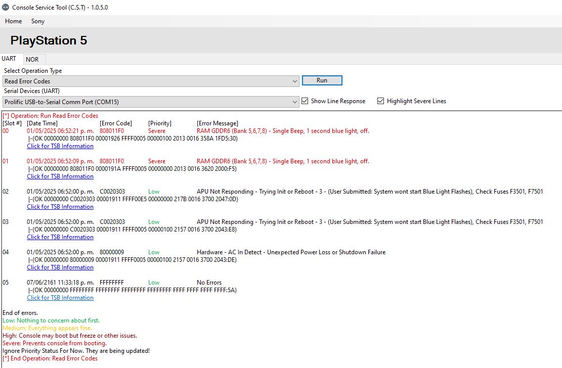The height and width of the screenshot is (368, 562).
Task: Click raw response line ending 1FD5:30
Action: click(133, 139)
